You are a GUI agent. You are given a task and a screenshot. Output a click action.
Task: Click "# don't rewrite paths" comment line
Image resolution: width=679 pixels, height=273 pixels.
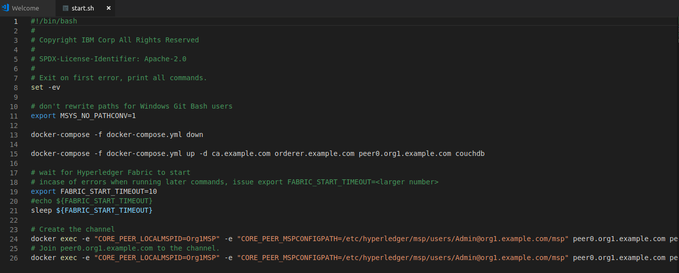(132, 106)
